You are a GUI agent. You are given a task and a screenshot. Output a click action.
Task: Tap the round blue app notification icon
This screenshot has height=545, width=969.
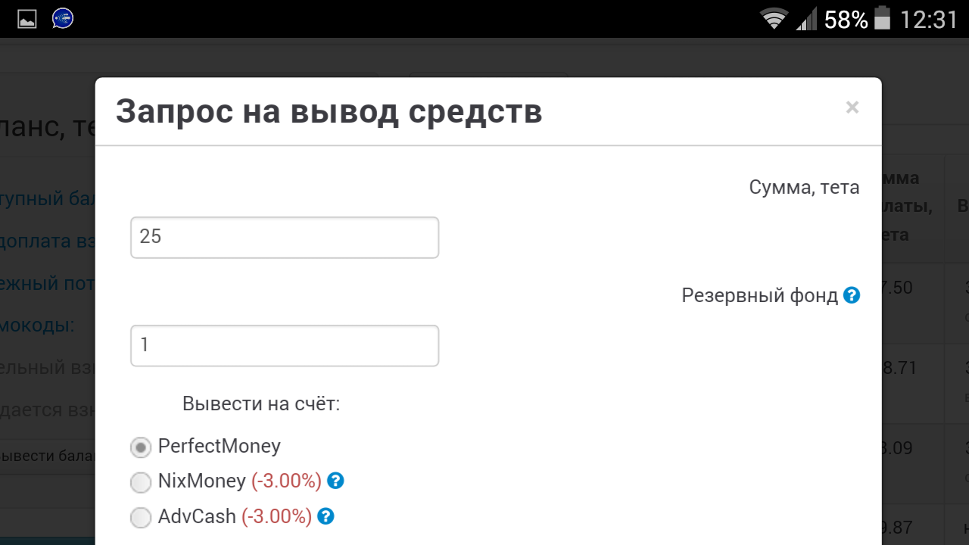[63, 19]
